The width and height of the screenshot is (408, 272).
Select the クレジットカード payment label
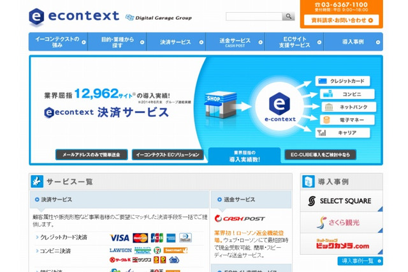coord(342,81)
